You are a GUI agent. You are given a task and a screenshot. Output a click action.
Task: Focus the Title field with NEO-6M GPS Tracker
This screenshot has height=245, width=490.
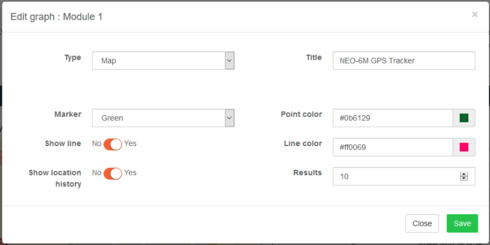[404, 61]
